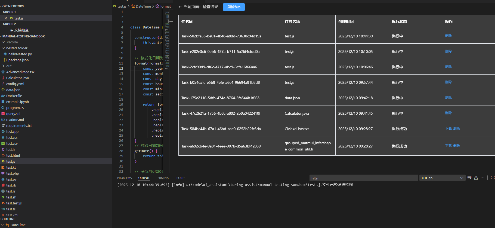This screenshot has width=495, height=228.
Task: Collapse the nested-folder directory
Action: coord(3,48)
